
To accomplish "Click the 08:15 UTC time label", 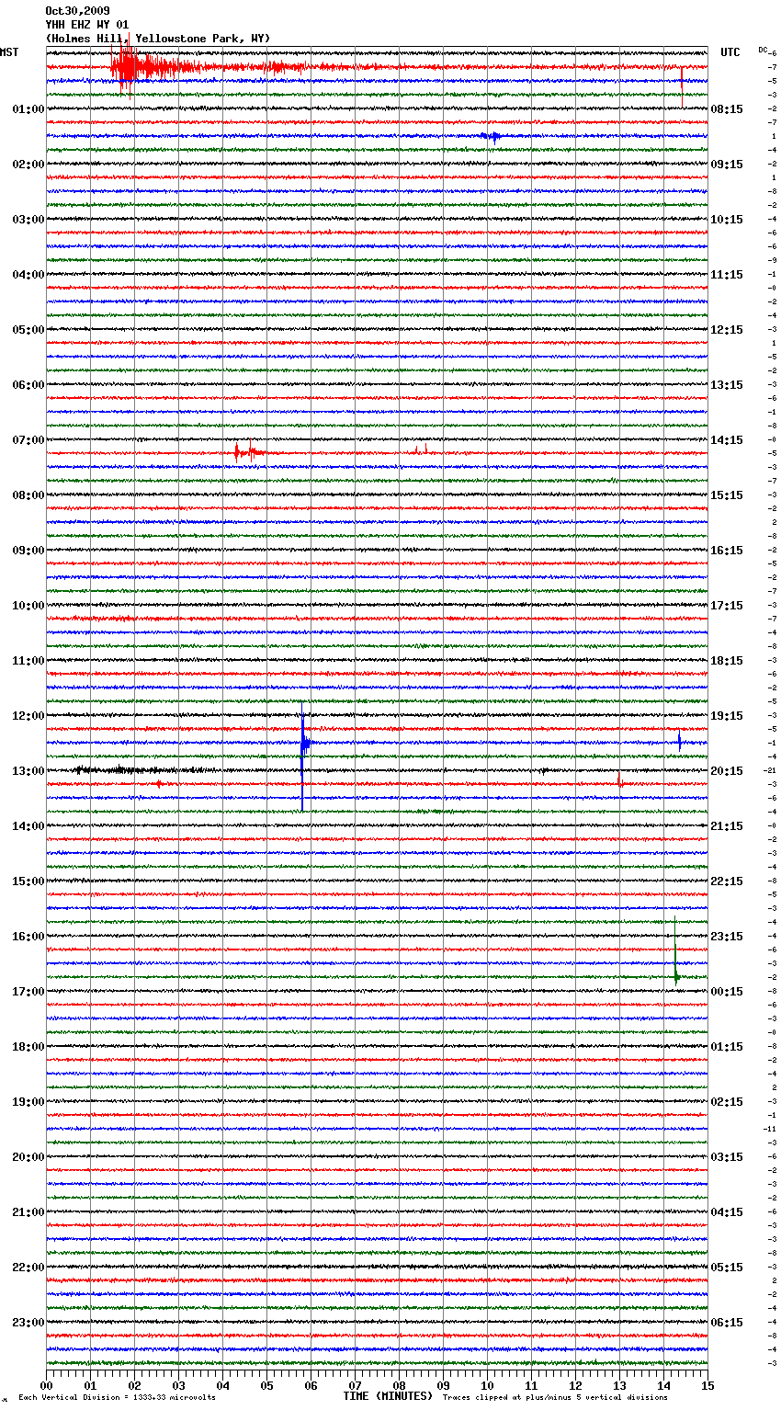I will (727, 109).
